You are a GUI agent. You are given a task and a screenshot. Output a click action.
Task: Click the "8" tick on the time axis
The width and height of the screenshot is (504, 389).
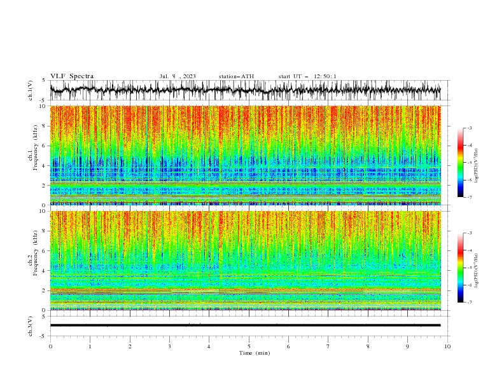[368, 346]
